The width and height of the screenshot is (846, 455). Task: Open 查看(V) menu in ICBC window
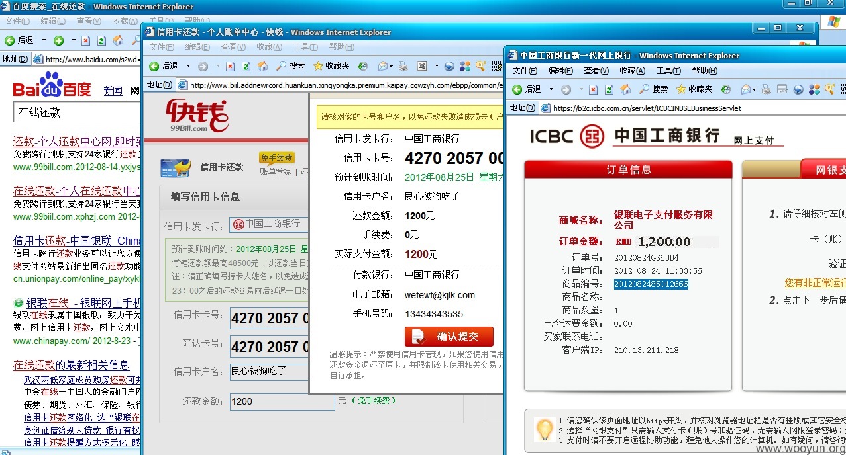(x=596, y=71)
